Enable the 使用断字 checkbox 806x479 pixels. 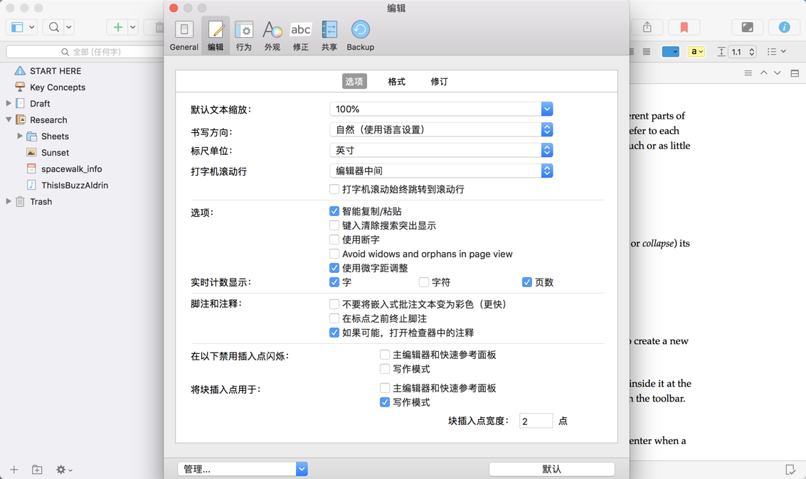(x=334, y=239)
